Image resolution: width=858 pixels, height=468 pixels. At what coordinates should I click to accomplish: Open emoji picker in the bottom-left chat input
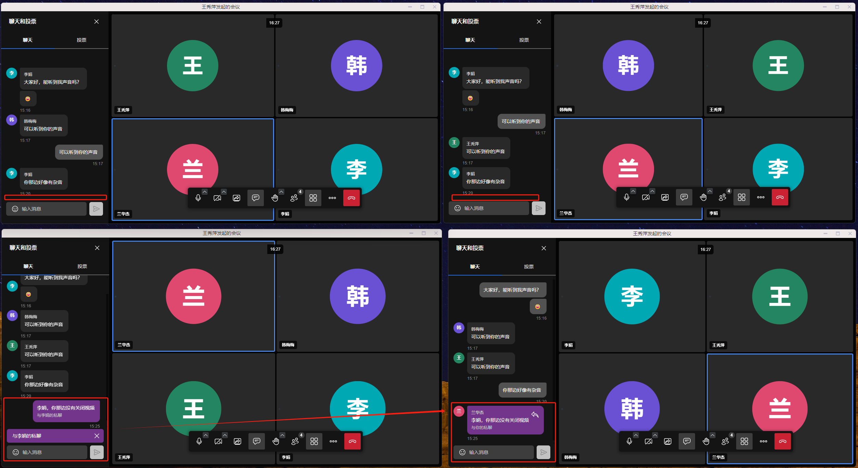pyautogui.click(x=16, y=452)
